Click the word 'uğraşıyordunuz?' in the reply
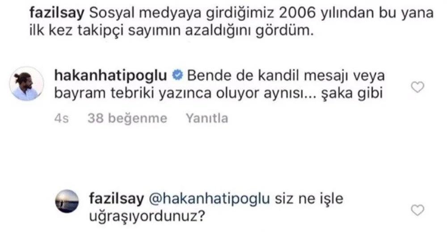This screenshot has height=232, width=447. 147,216
